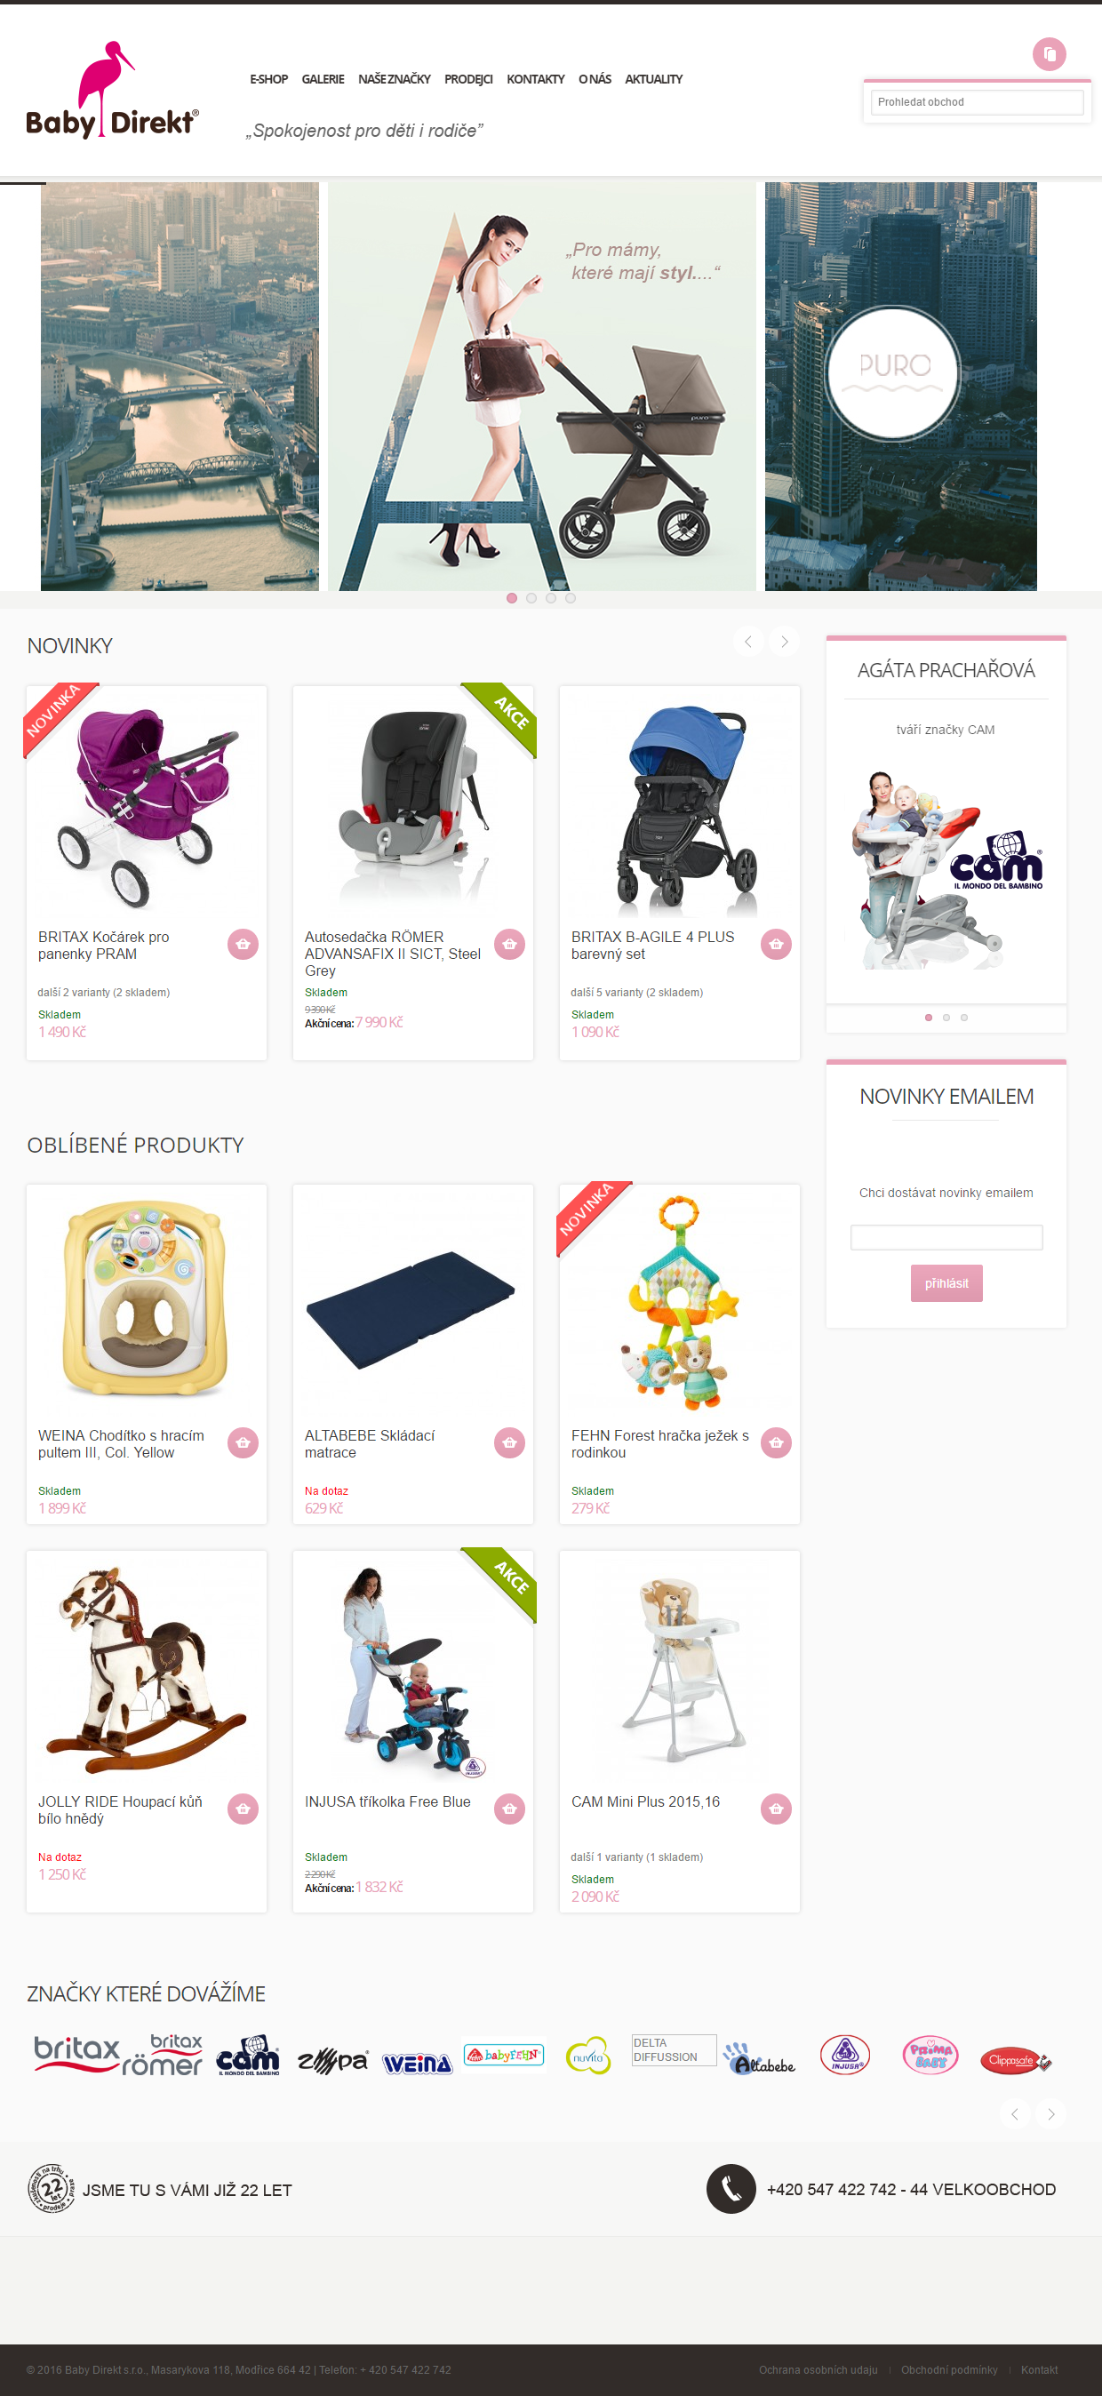Add Autosedačka RÖMER ADVANSAFIX to basket
The image size is (1102, 2396).
509,944
